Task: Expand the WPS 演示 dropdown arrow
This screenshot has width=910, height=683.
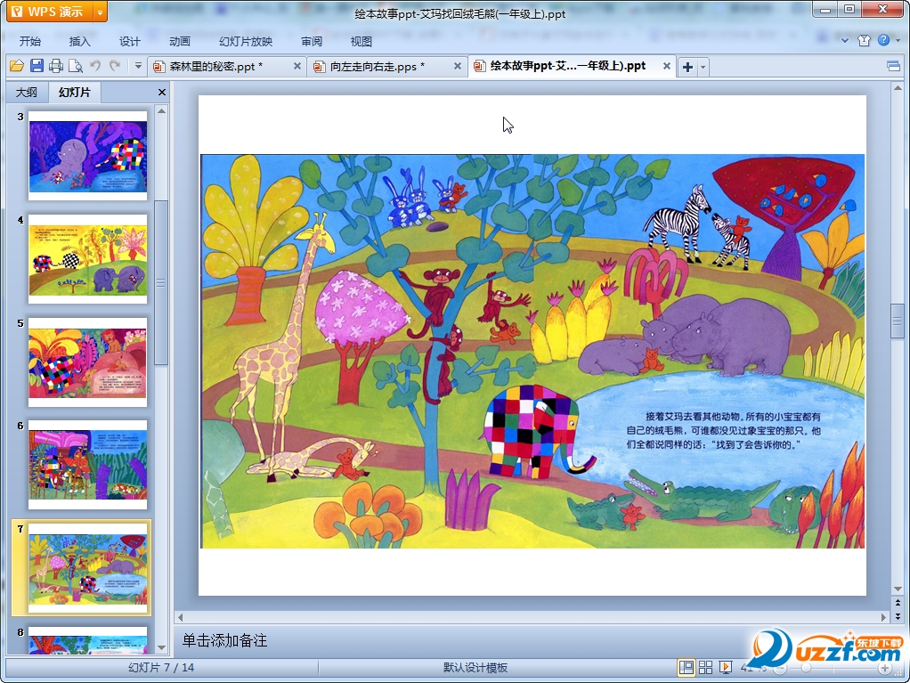Action: 101,12
